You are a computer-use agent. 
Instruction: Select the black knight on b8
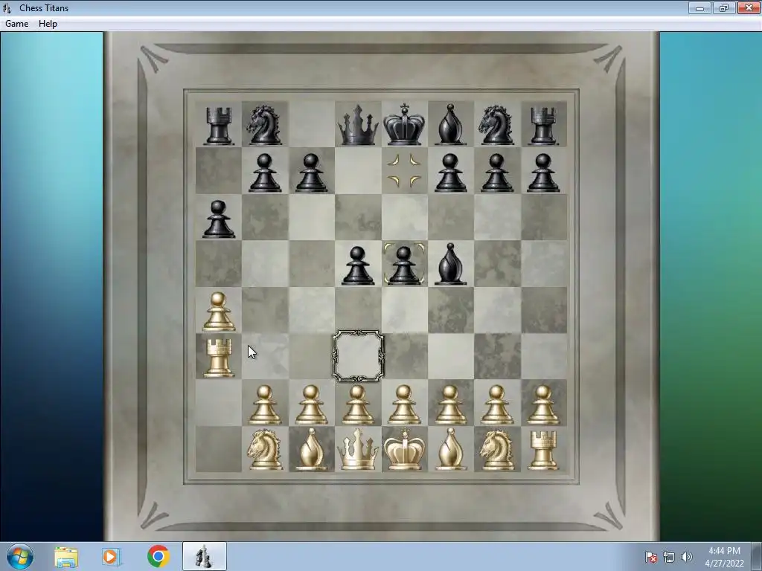[x=264, y=125]
